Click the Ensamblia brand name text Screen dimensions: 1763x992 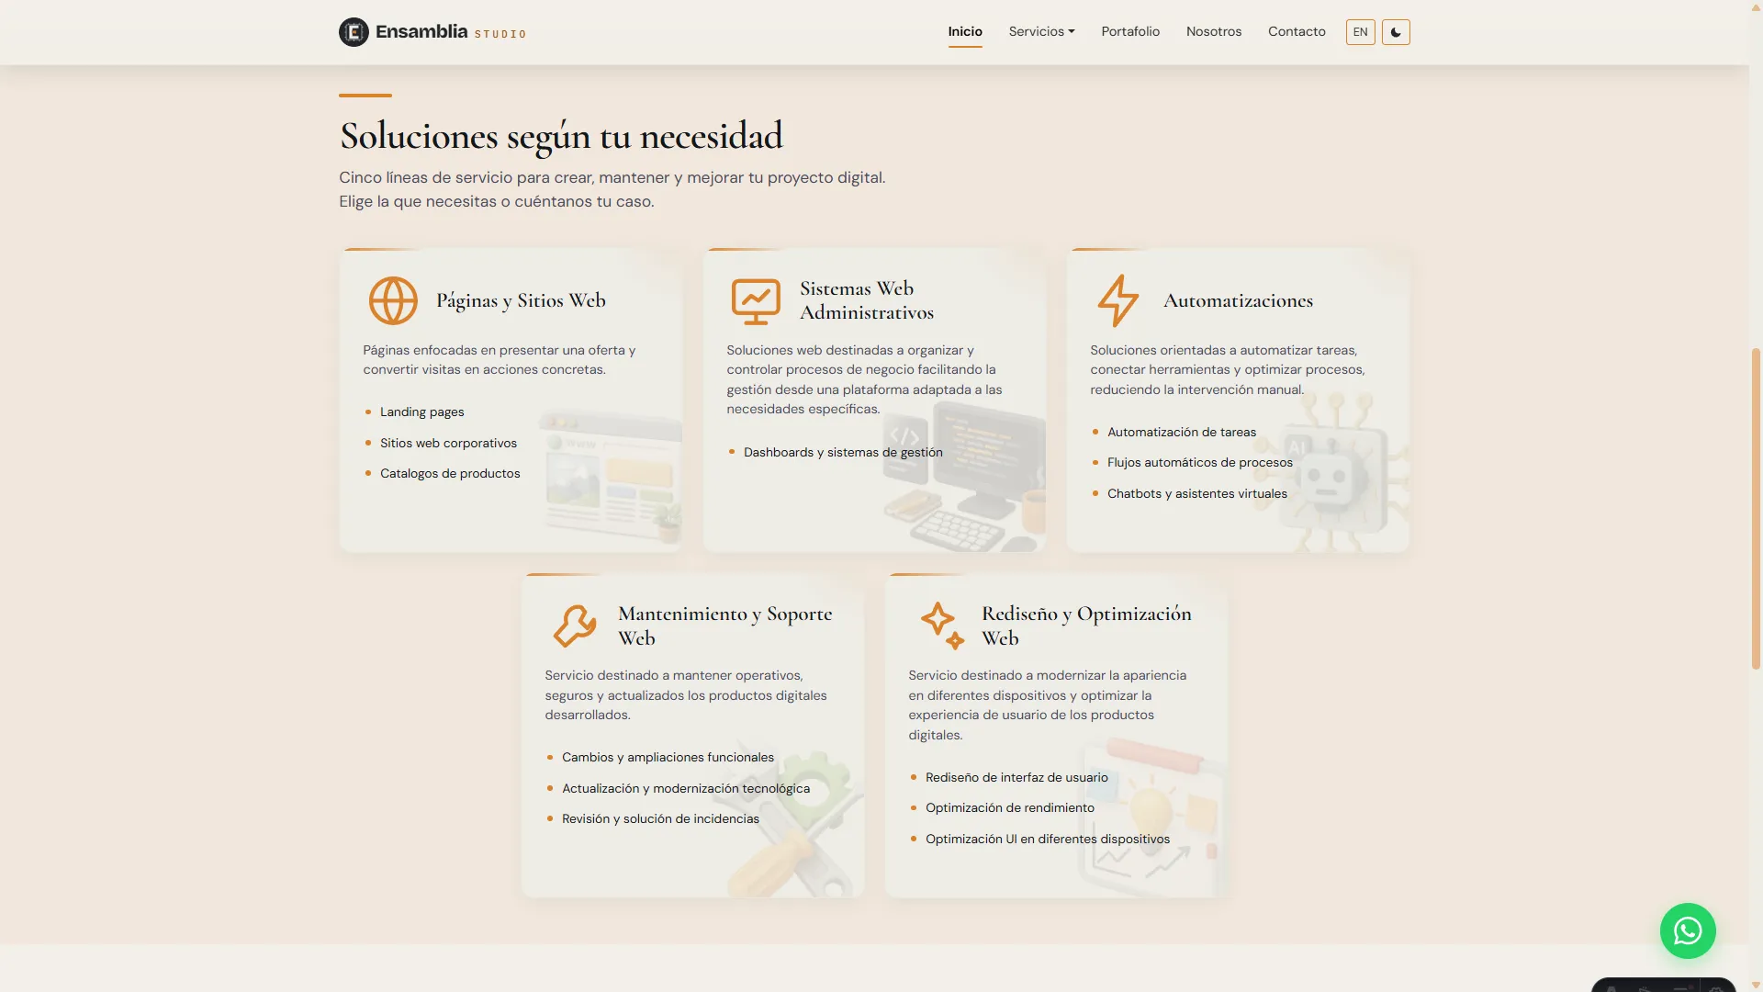click(x=421, y=31)
